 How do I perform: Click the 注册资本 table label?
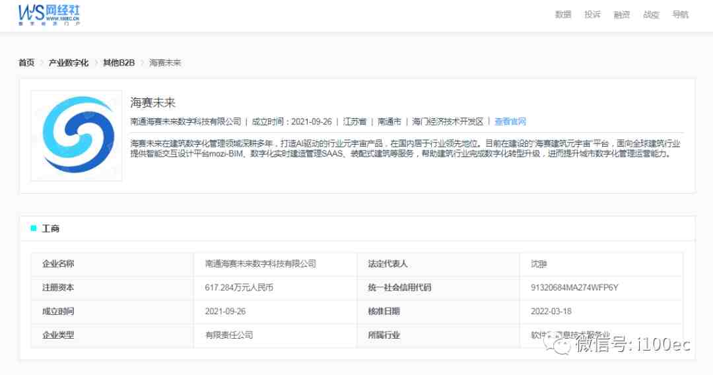58,288
